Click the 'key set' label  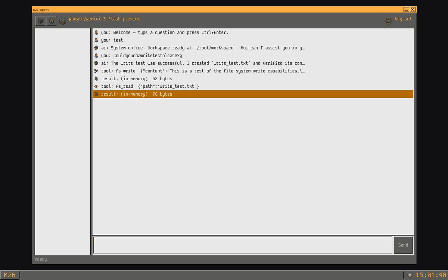403,19
